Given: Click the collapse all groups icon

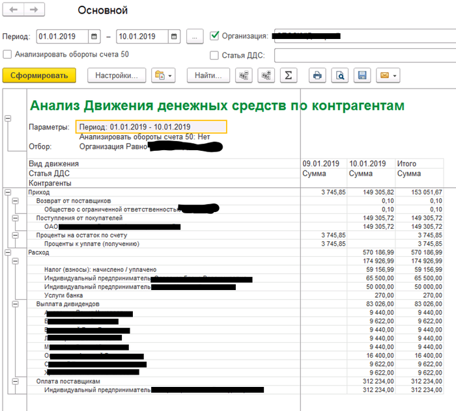Looking at the screenshot, I should pos(244,75).
